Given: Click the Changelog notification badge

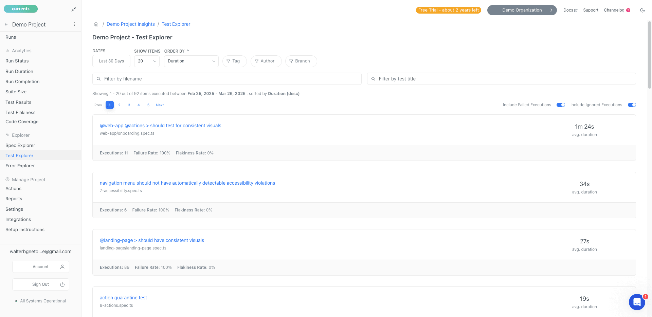Looking at the screenshot, I should click(x=628, y=10).
